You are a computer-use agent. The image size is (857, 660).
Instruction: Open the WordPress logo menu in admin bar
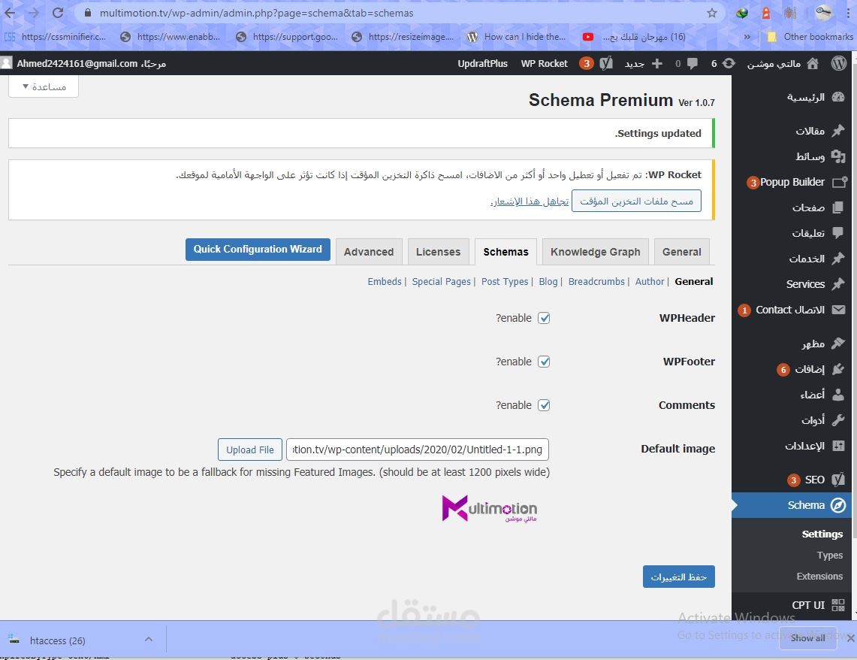pyautogui.click(x=839, y=63)
